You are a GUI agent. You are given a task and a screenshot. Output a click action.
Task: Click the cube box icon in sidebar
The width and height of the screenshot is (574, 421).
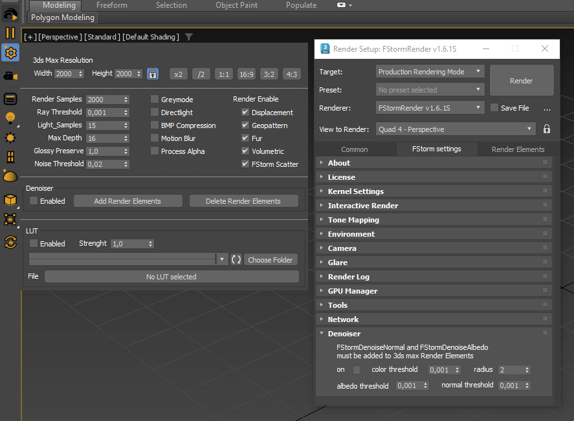10,200
